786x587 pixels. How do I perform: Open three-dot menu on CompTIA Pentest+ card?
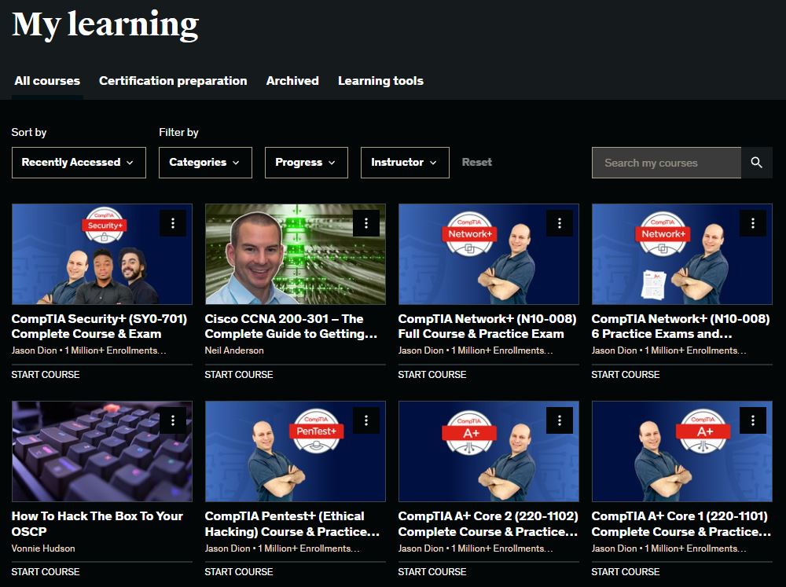[x=366, y=420]
